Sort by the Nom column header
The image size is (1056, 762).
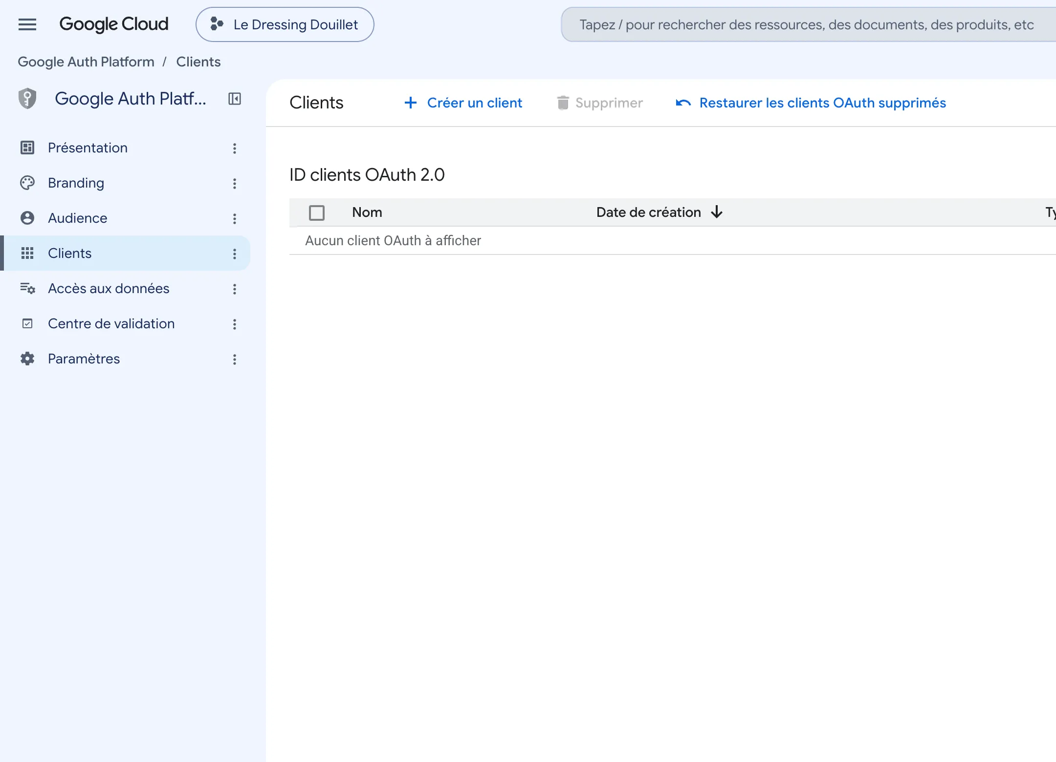tap(367, 212)
